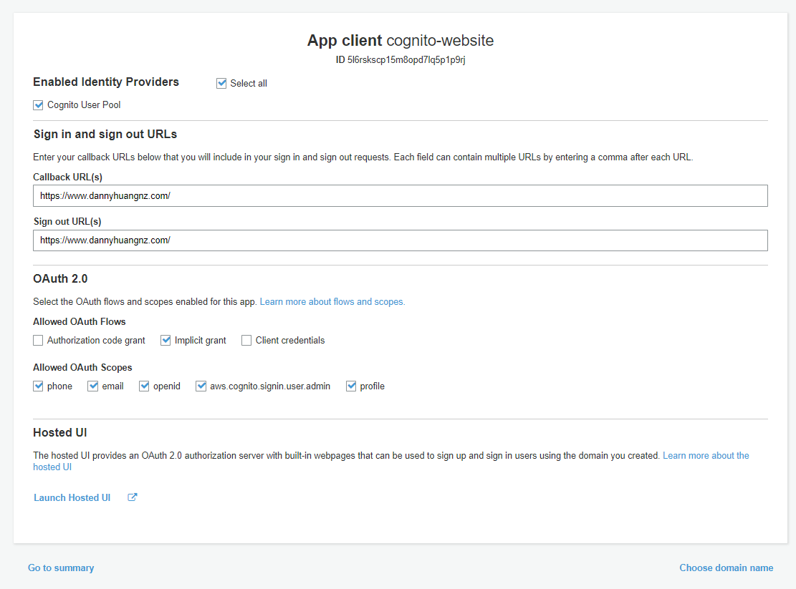Enable the Authorization code grant flow

click(38, 341)
